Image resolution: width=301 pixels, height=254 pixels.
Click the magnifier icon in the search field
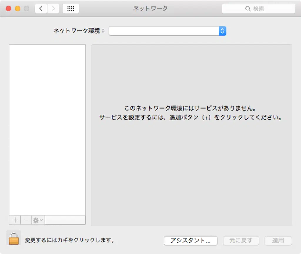(x=248, y=9)
